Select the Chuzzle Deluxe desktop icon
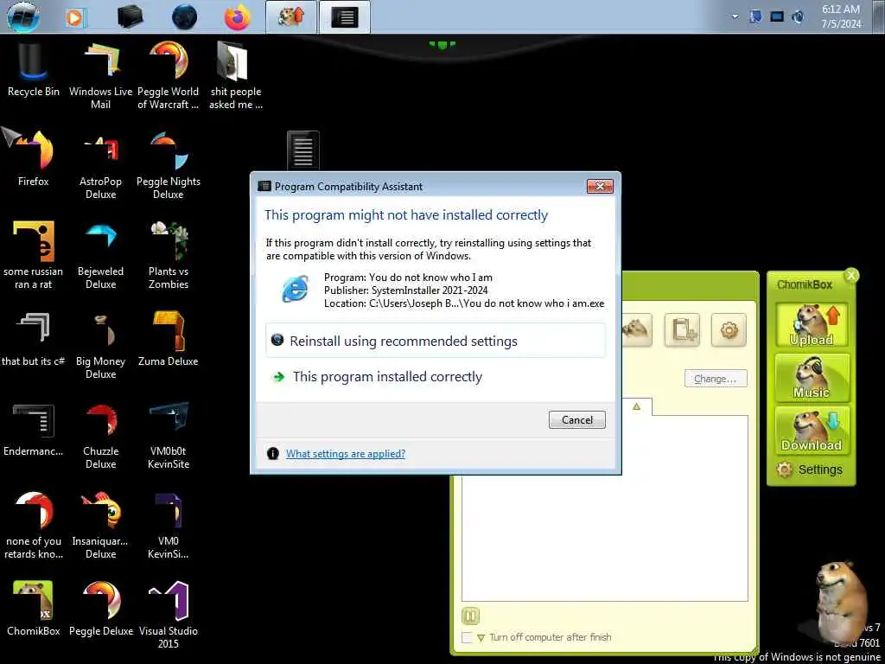The image size is (885, 664). (100, 436)
